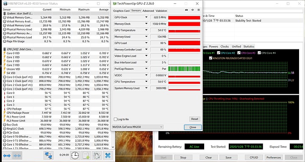The image size is (305, 162).
Task: Click the GPU-Z title bar app icon
Action: pos(114,3)
